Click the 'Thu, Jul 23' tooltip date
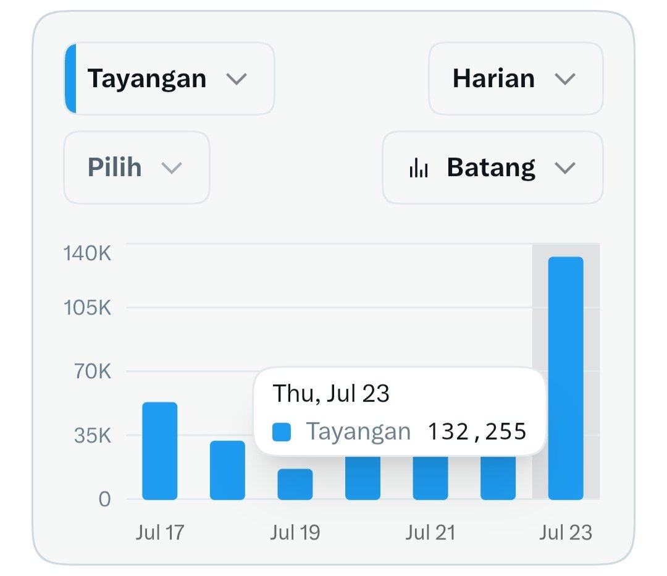 tap(331, 393)
